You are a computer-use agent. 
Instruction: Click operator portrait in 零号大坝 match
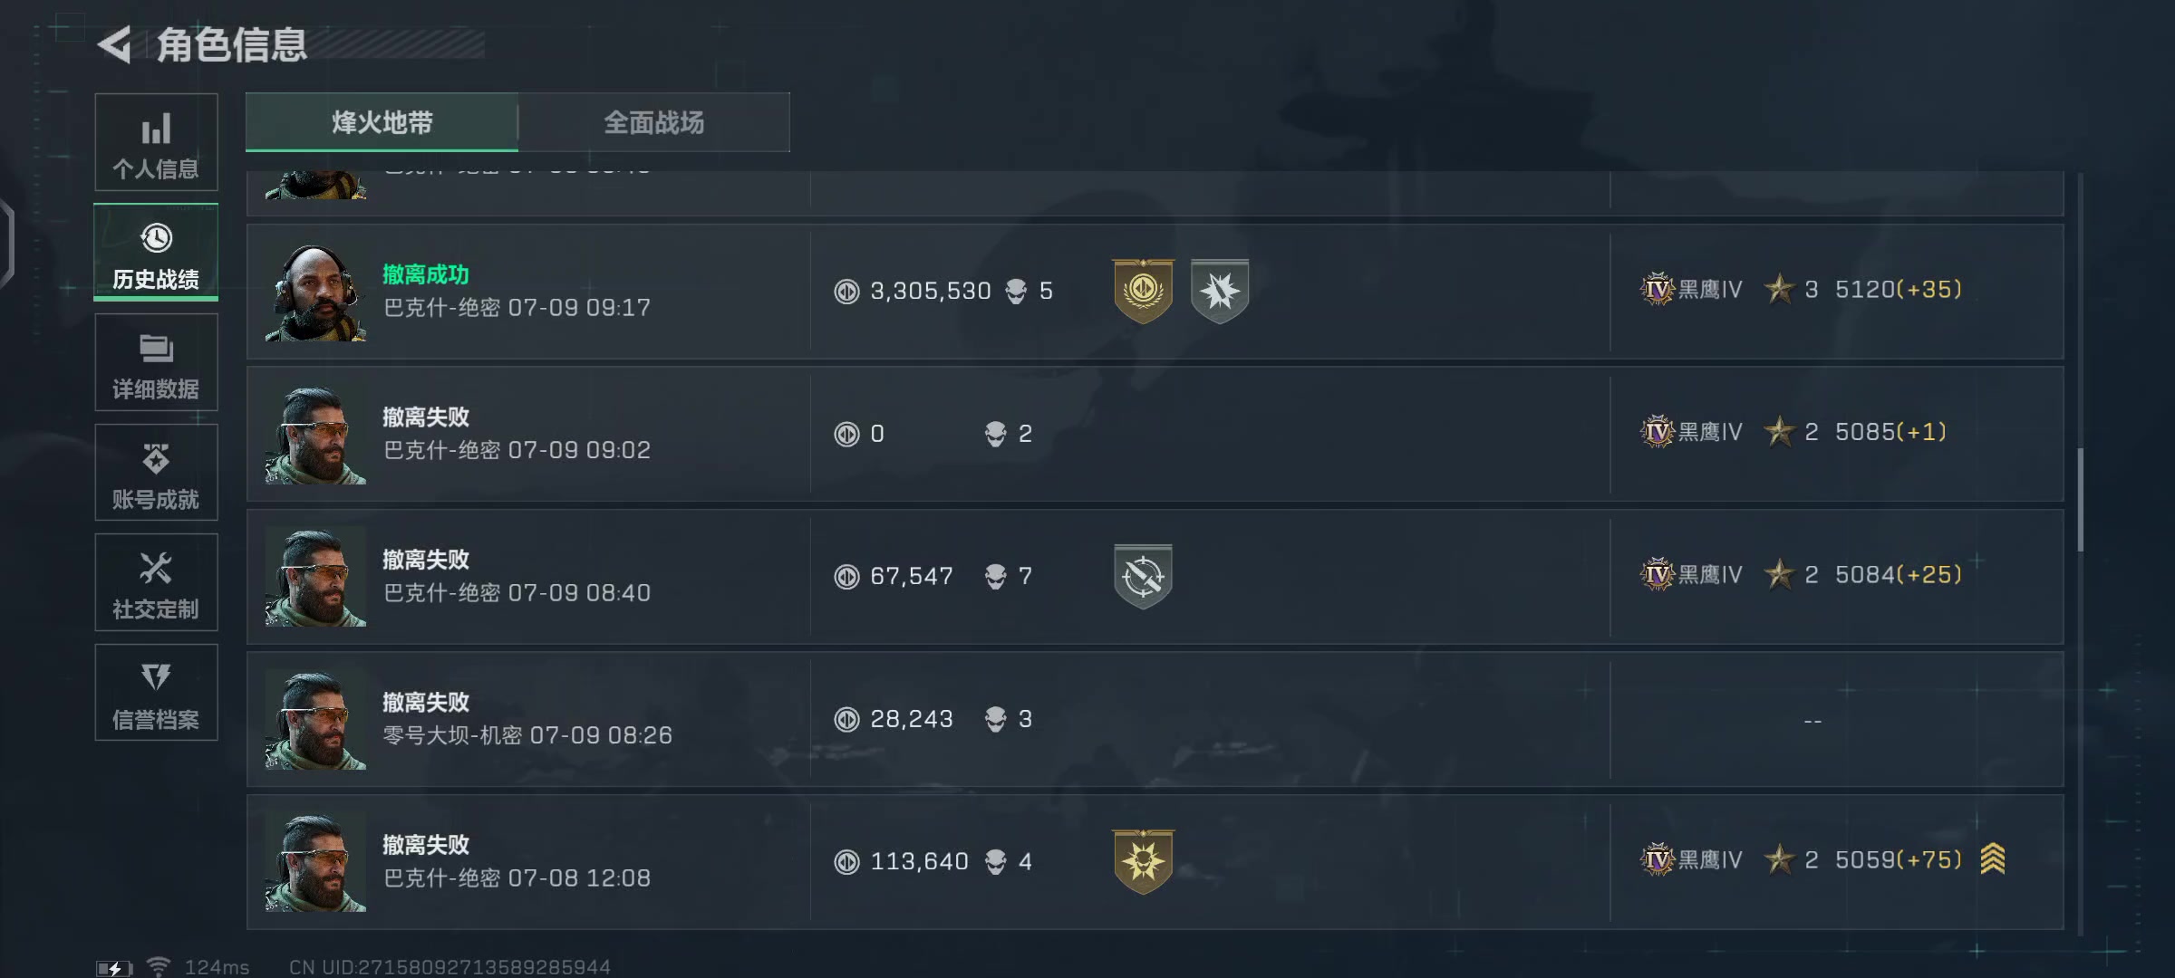315,720
